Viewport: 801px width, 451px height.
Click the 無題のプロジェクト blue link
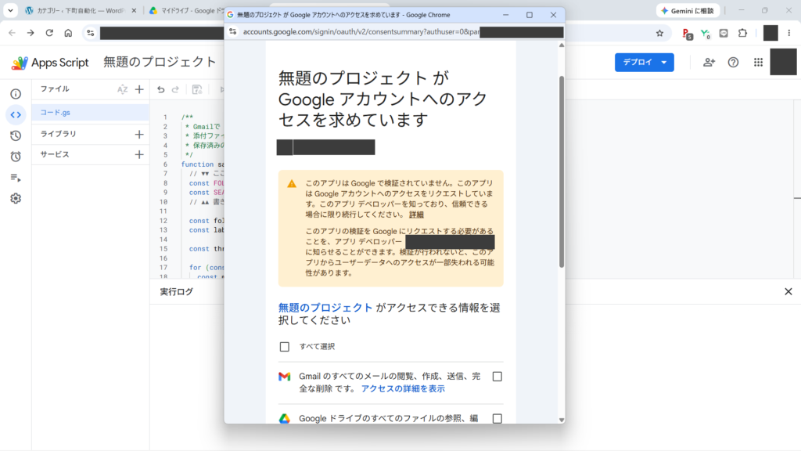click(x=325, y=307)
